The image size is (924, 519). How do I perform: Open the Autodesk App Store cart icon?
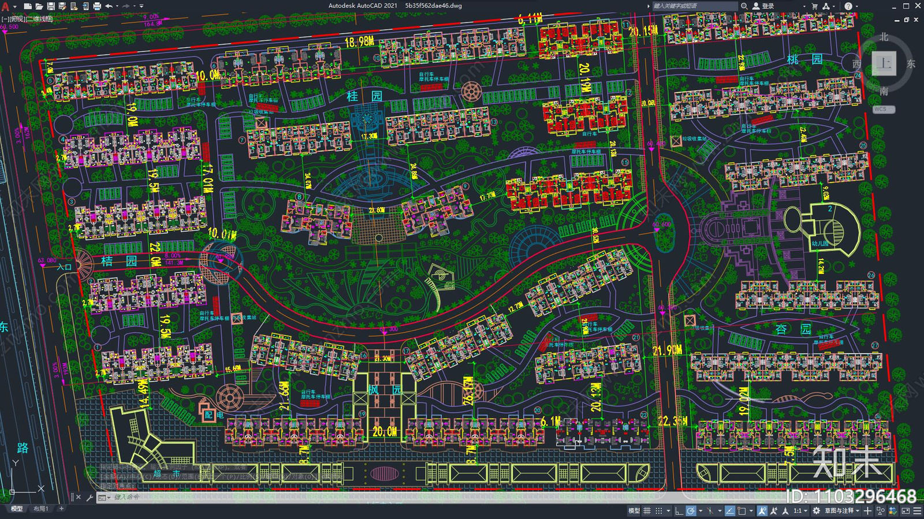814,6
